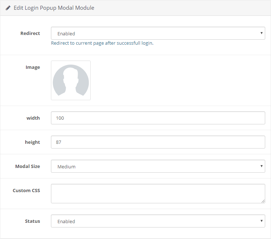Select the avatar placeholder image thumbnail
271x239 pixels.
[x=71, y=80]
